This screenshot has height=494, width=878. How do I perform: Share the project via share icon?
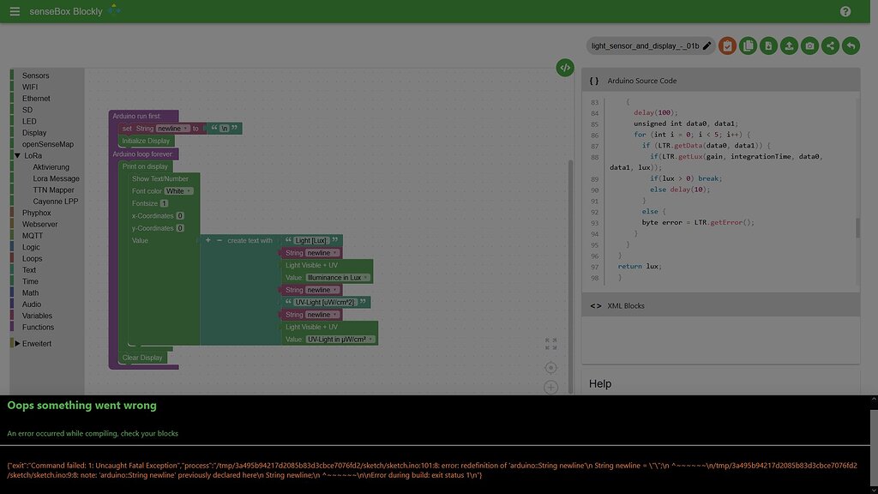click(x=830, y=45)
